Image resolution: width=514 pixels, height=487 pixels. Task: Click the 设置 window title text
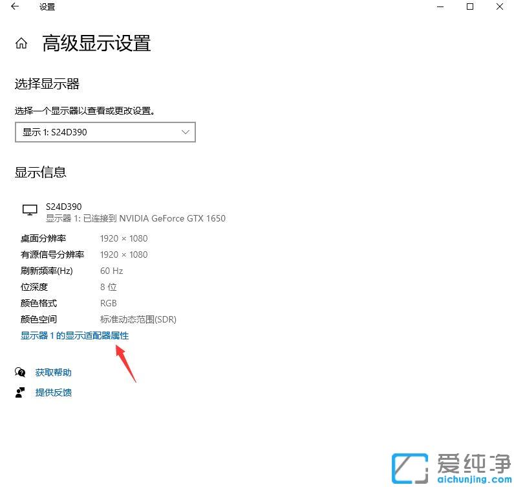click(x=47, y=6)
